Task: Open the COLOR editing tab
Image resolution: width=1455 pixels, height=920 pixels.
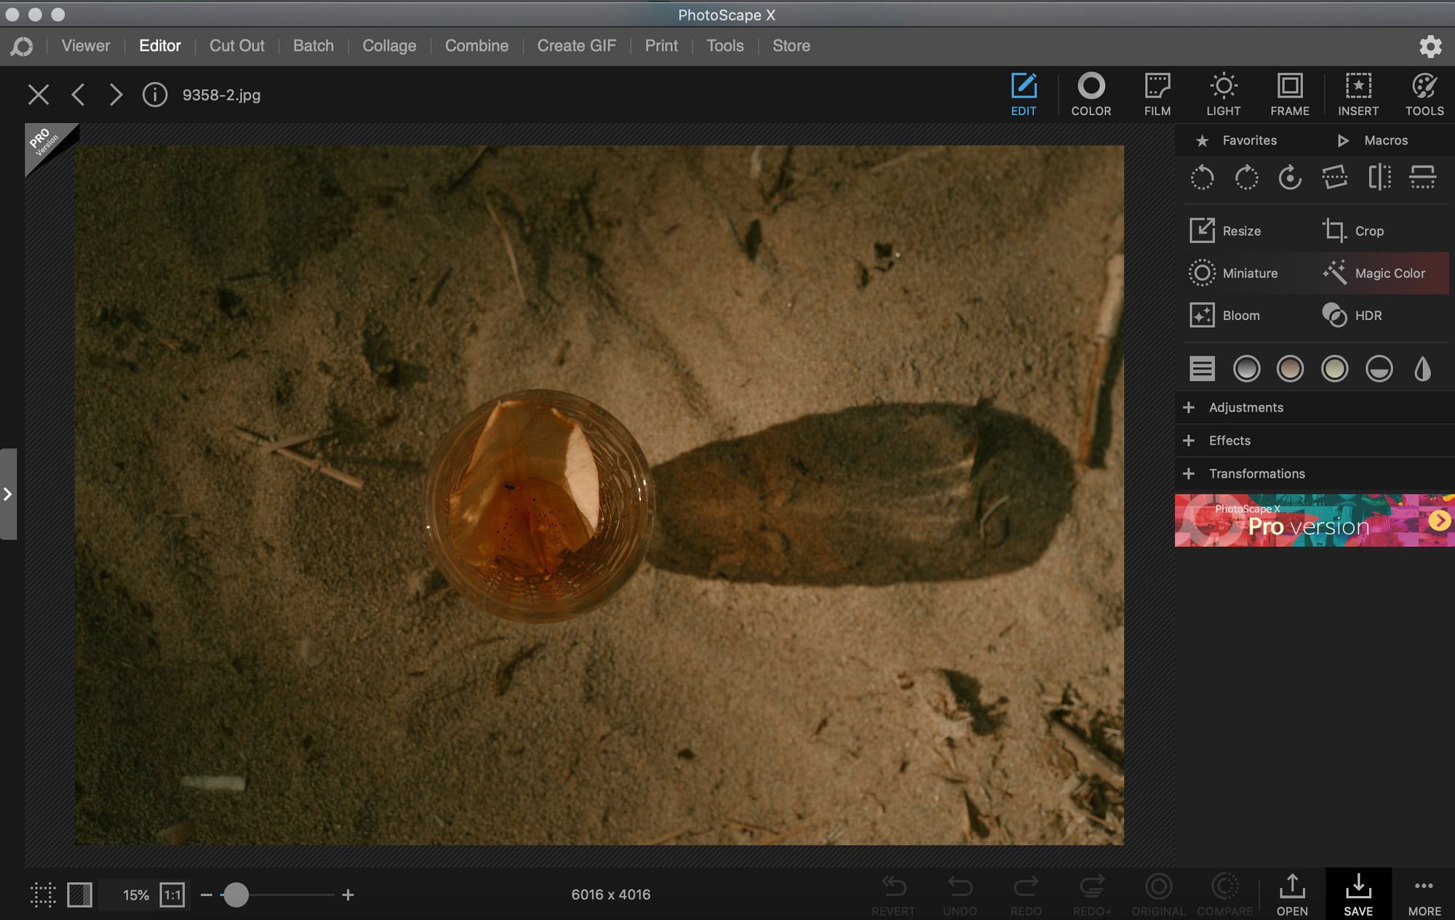Action: pyautogui.click(x=1091, y=95)
